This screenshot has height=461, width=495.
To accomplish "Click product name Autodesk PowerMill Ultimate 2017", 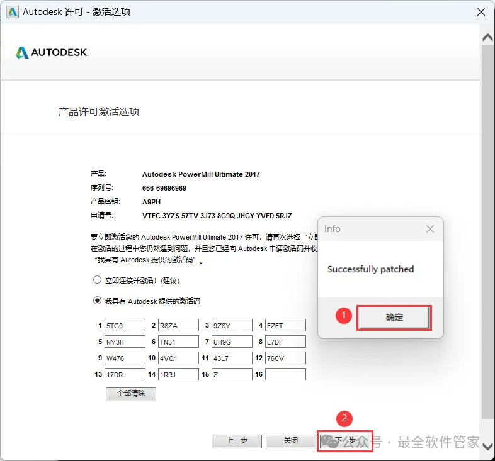I will point(201,174).
